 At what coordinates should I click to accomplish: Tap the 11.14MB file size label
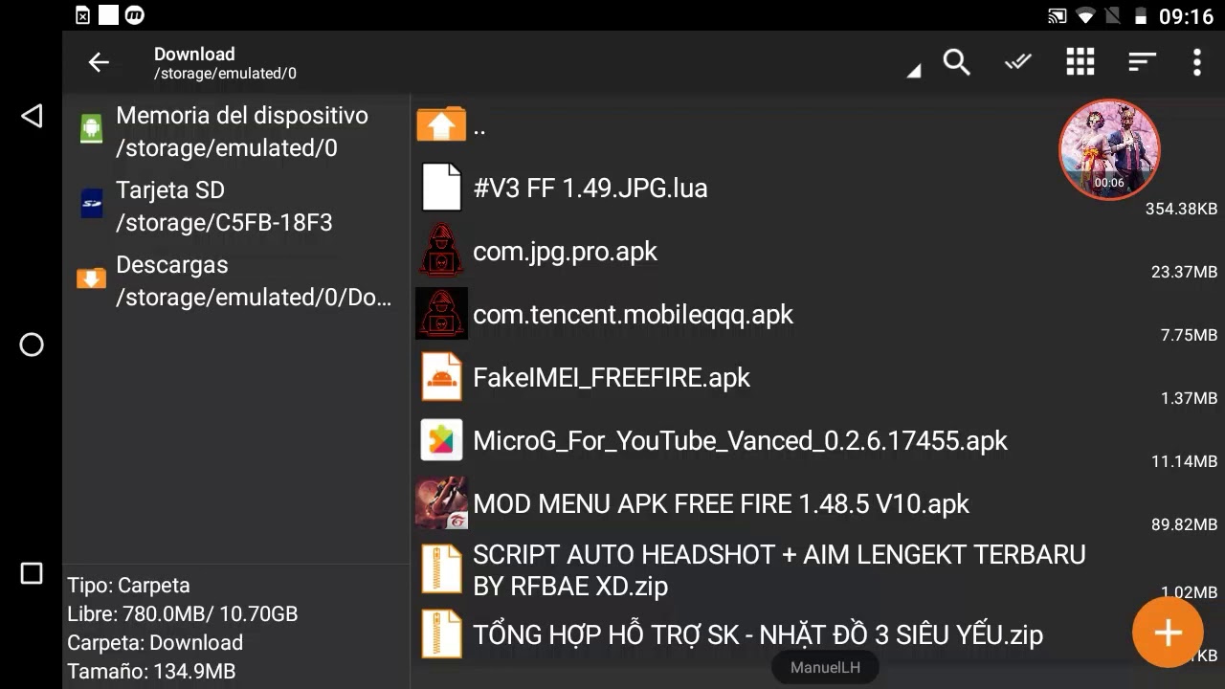1184,461
